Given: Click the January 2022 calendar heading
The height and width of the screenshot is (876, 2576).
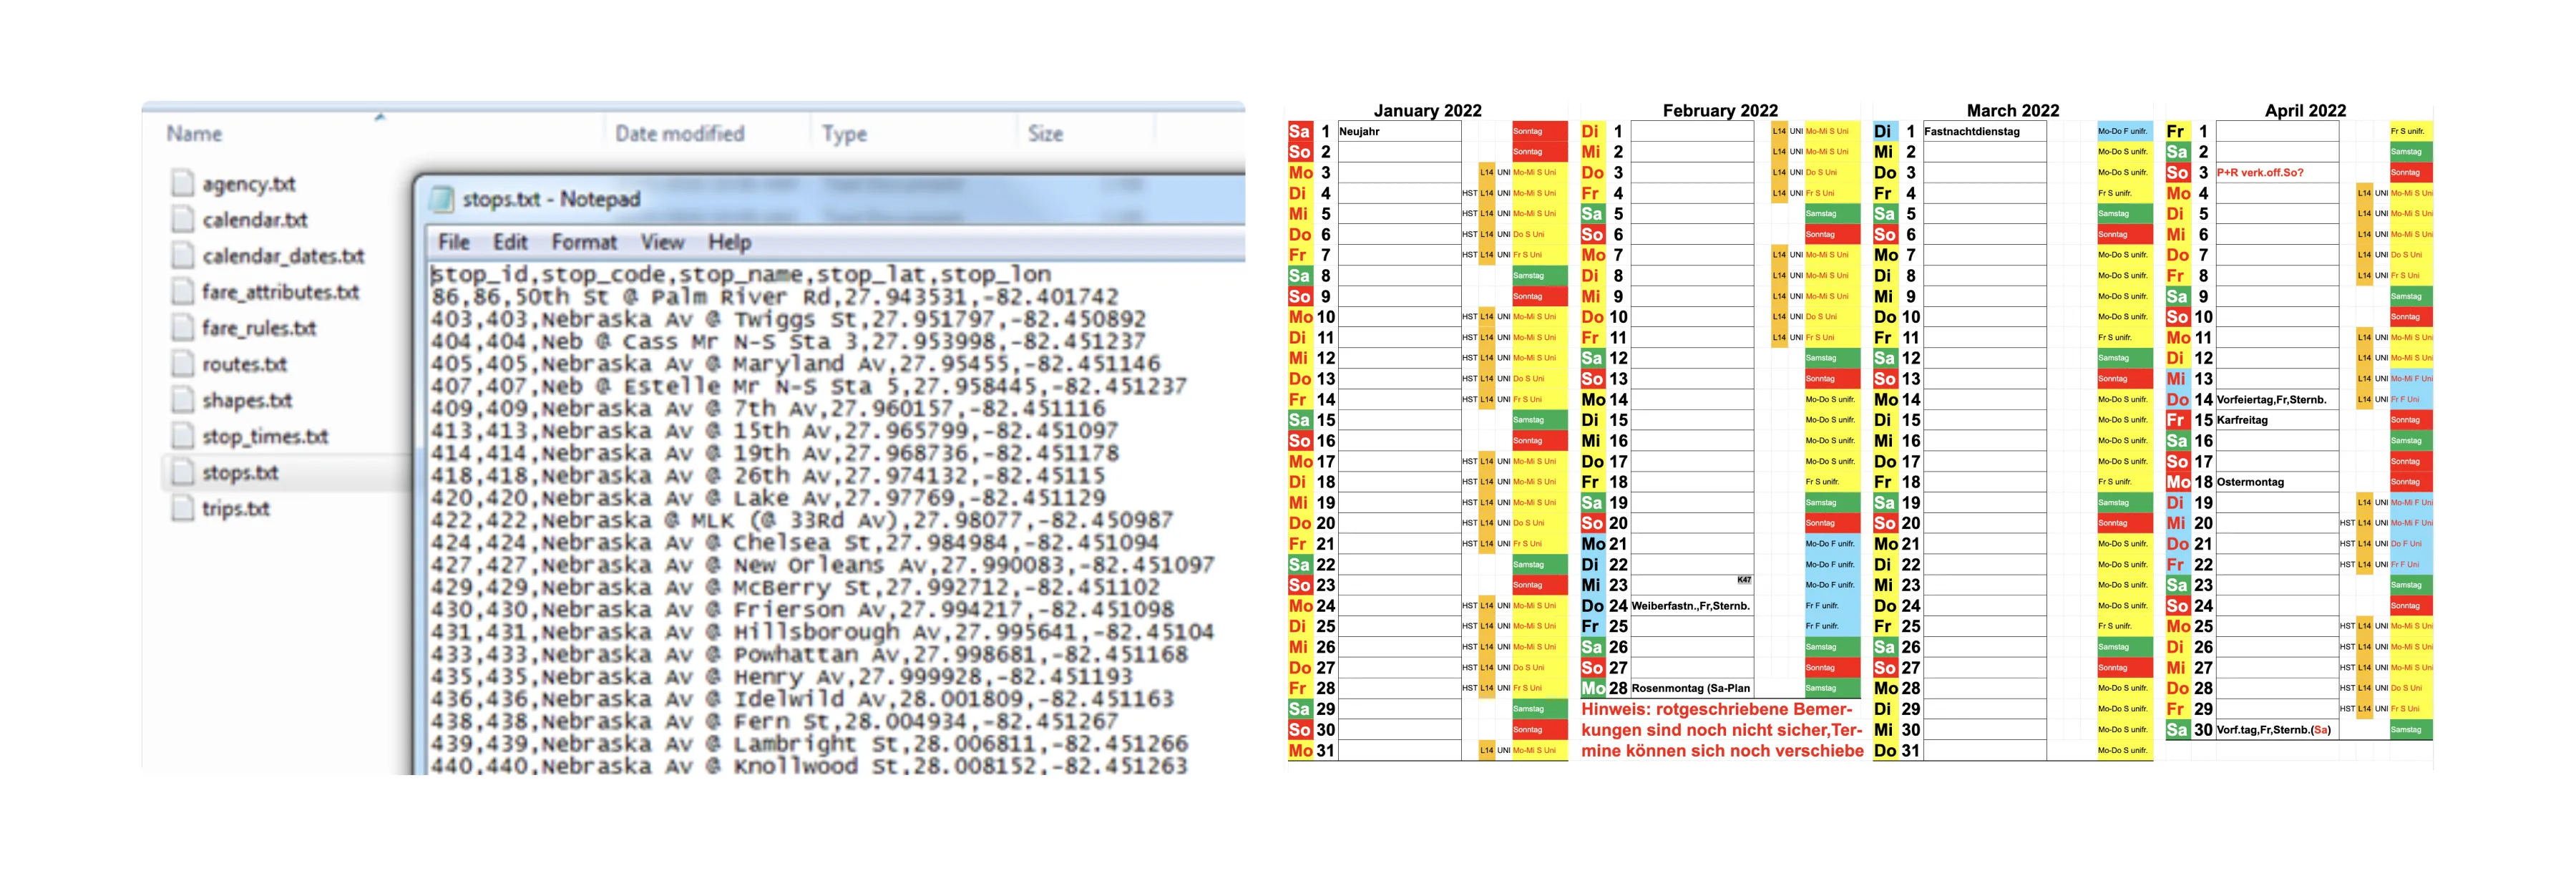Looking at the screenshot, I should tap(1427, 110).
